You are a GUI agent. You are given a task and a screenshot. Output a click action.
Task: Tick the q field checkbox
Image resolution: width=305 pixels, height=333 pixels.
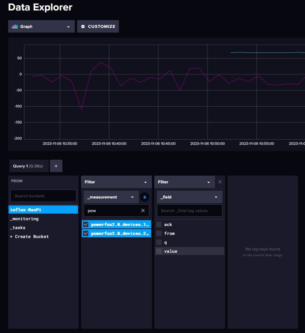click(x=159, y=242)
